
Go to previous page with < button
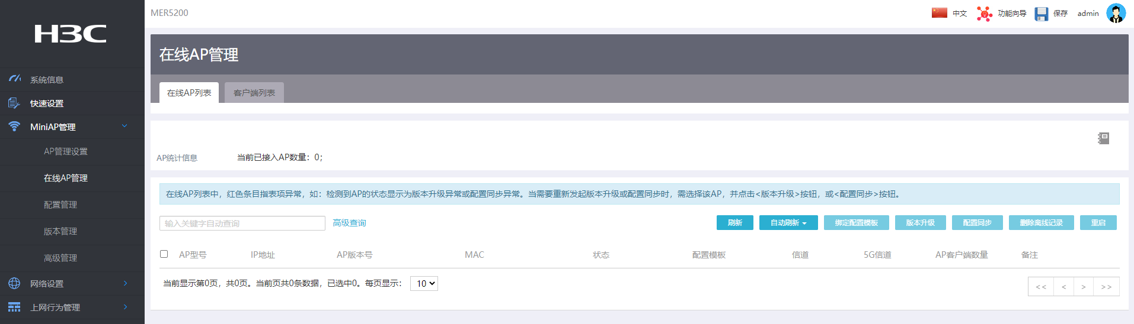pos(1064,286)
